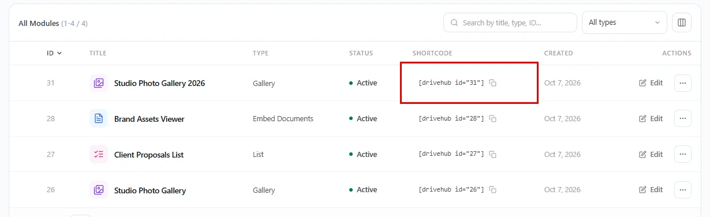This screenshot has height=217, width=710.
Task: Copy shortcode for drivehub id 28
Action: [493, 119]
